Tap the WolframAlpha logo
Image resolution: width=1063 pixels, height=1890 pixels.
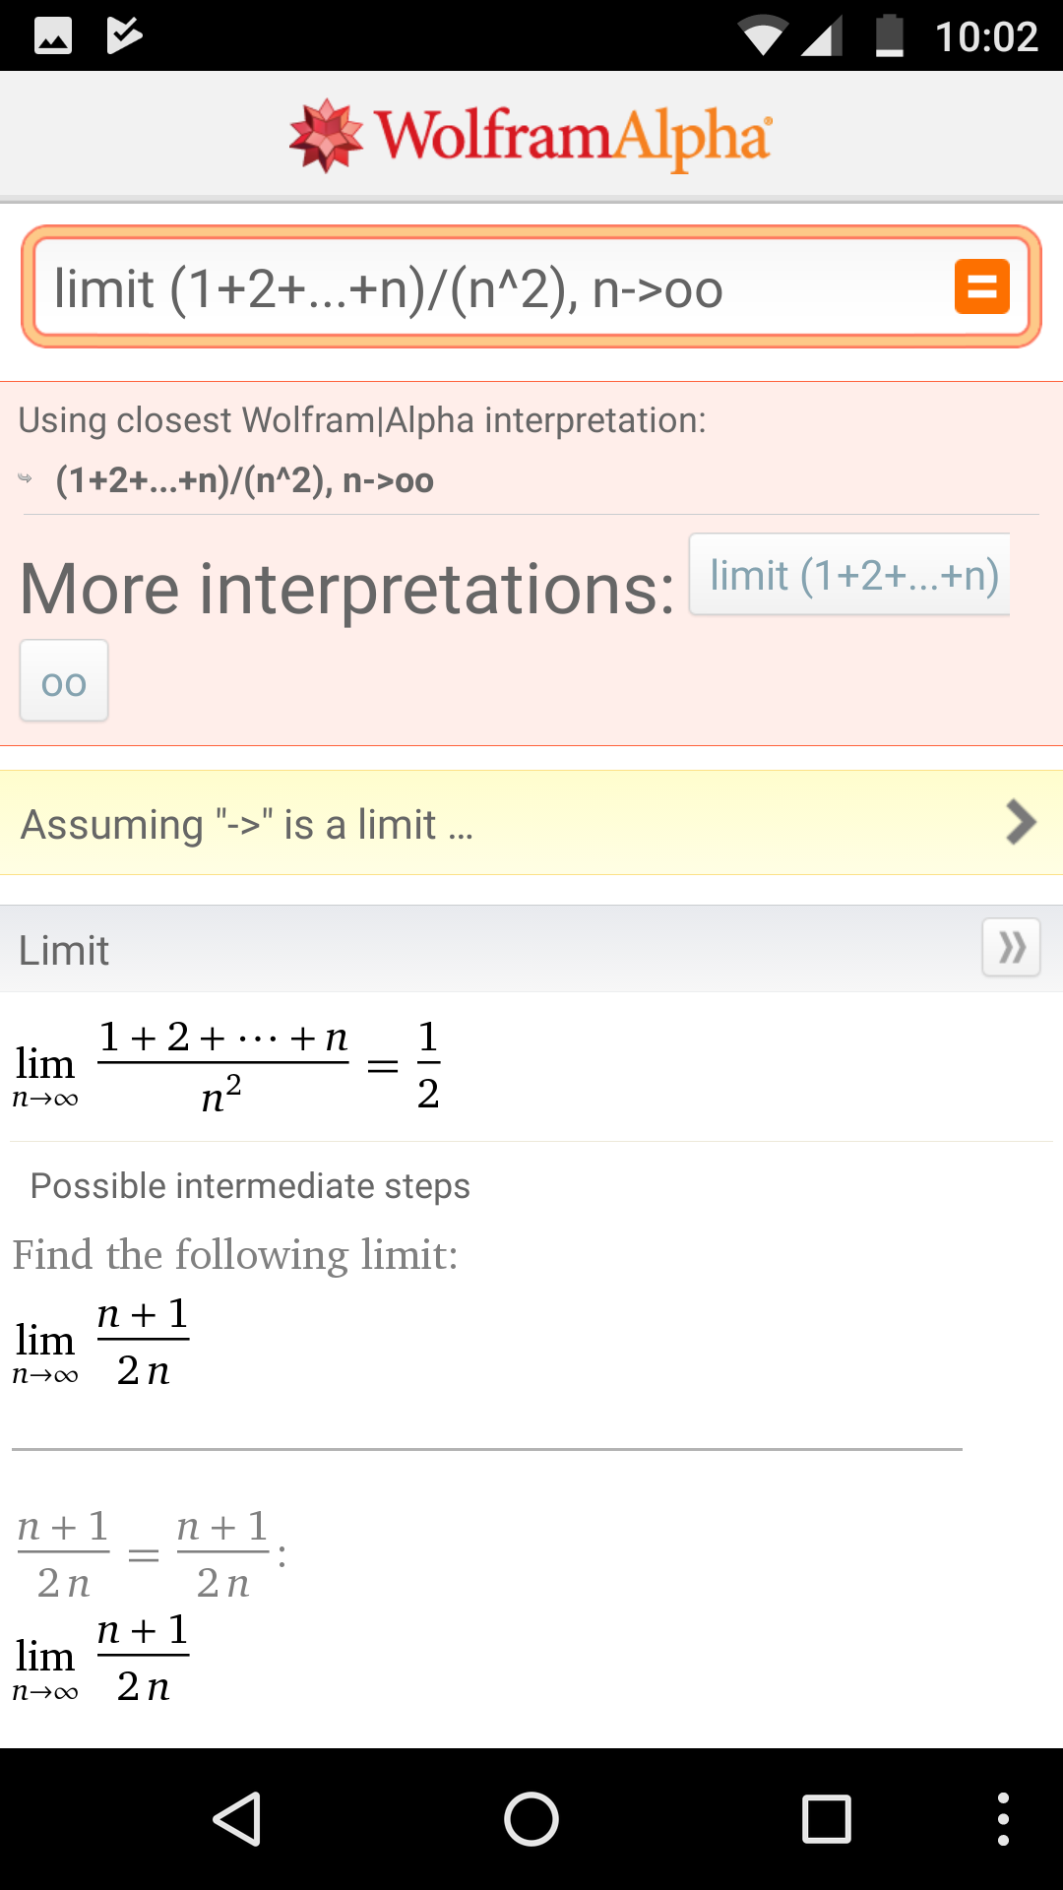(x=531, y=136)
